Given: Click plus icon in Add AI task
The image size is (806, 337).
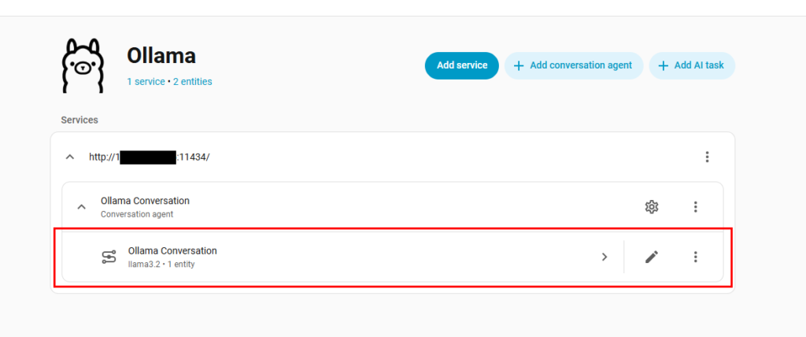Looking at the screenshot, I should [x=664, y=65].
